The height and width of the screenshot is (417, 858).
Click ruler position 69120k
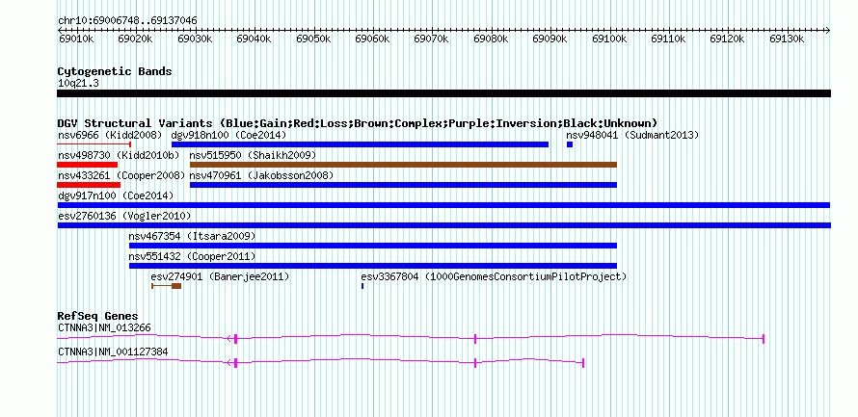coord(727,39)
